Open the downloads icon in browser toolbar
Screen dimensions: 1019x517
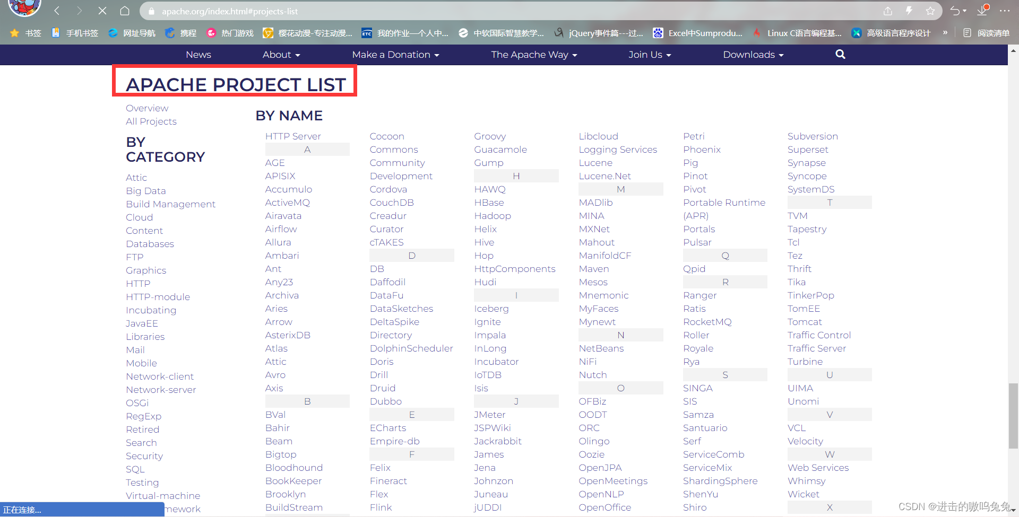click(x=982, y=11)
